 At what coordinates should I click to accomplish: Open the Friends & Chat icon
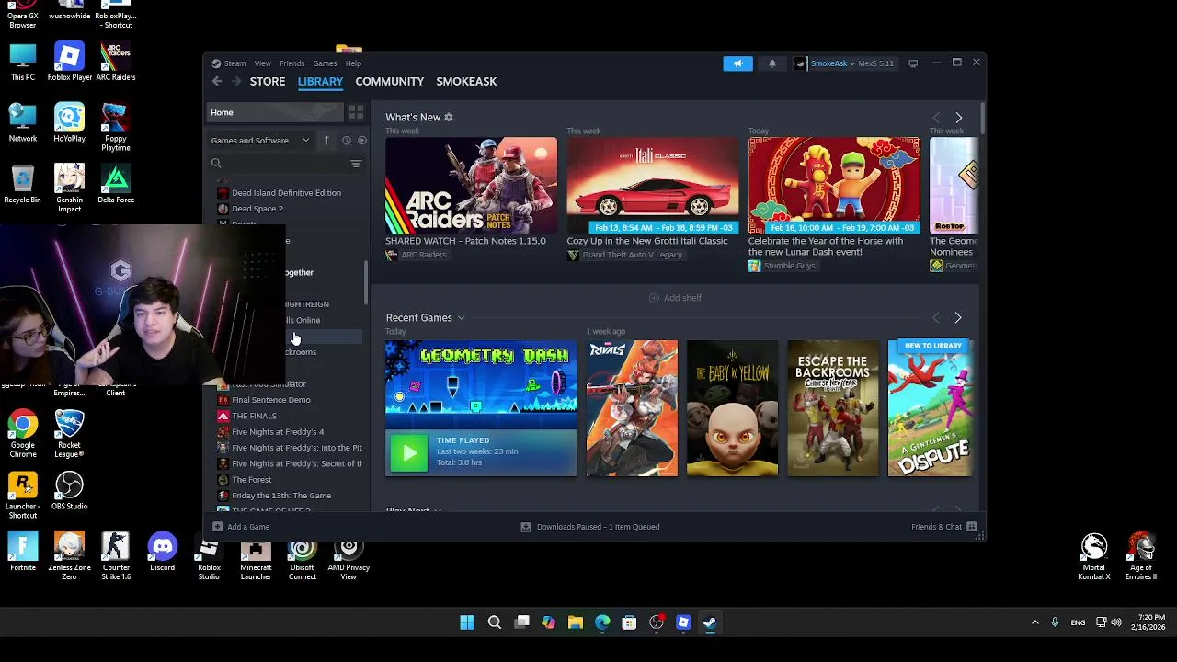coord(971,527)
